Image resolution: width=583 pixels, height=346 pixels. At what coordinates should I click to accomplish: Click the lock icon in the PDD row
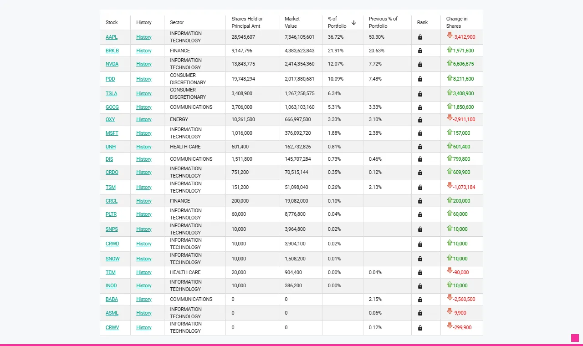420,79
